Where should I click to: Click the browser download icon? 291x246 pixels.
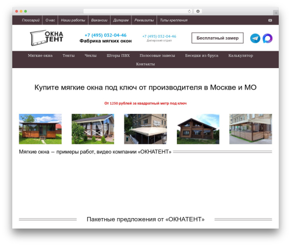pyautogui.click(x=198, y=11)
